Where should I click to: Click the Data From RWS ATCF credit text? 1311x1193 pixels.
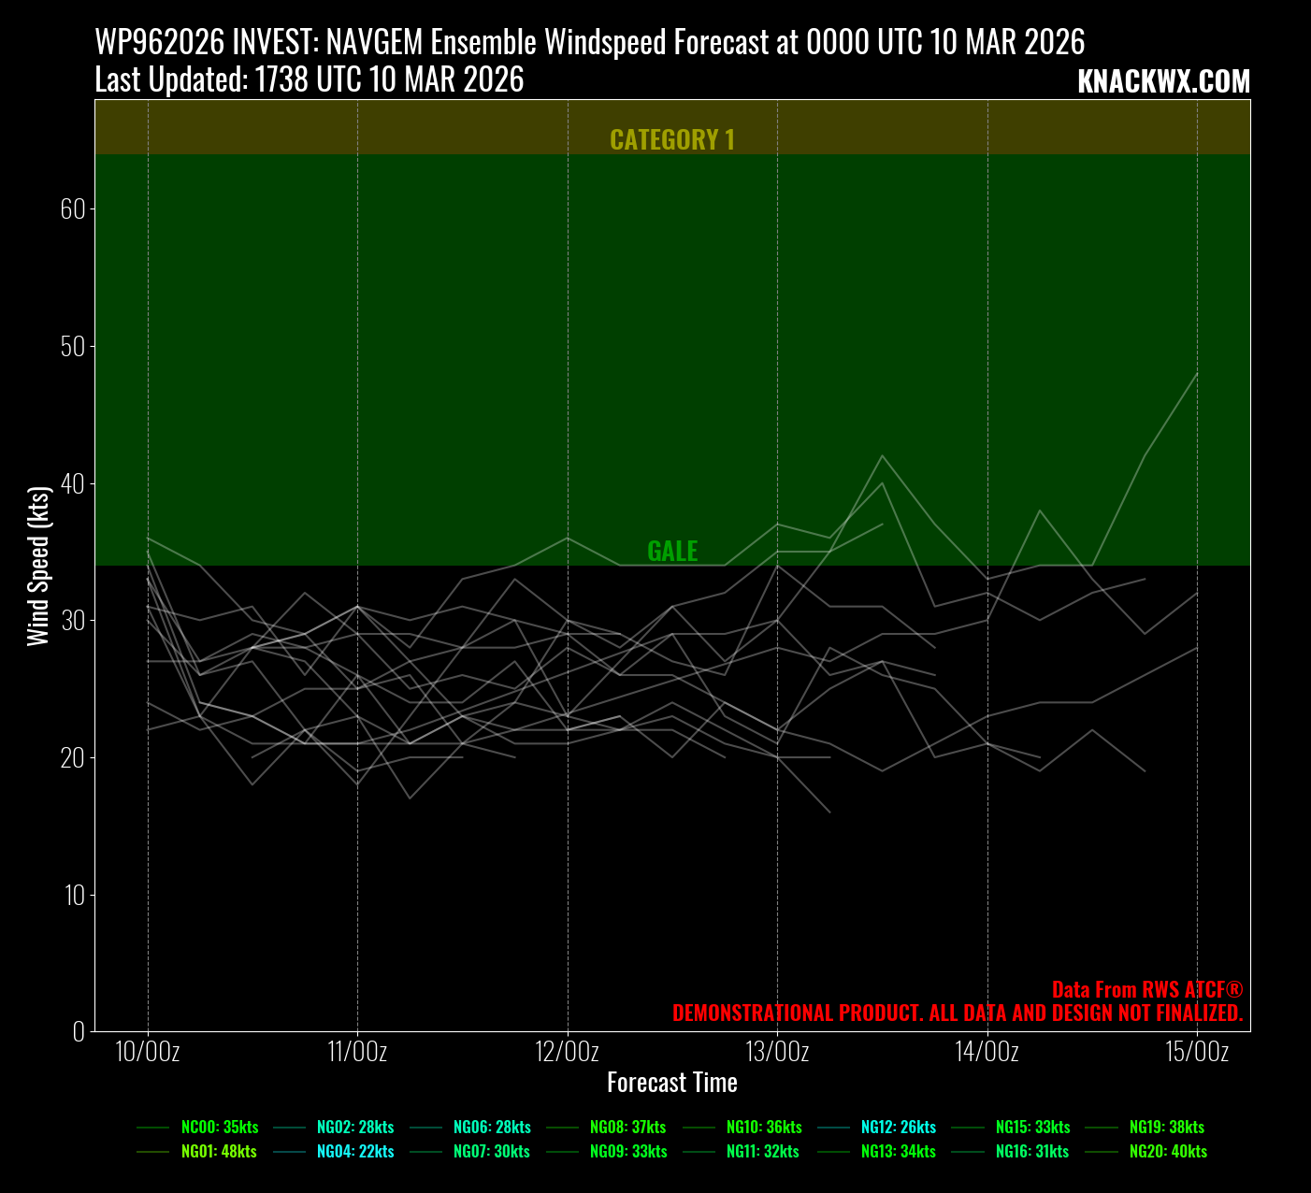pyautogui.click(x=1147, y=990)
